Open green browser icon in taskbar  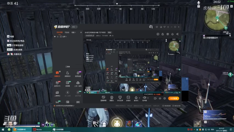click(9, 129)
